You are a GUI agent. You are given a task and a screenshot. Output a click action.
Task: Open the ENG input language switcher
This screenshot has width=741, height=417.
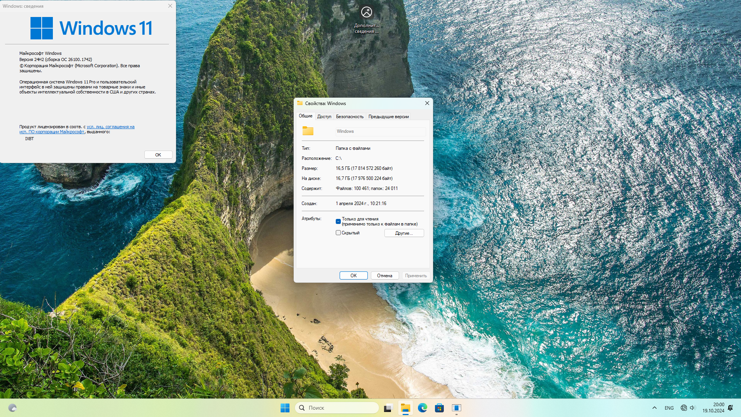tap(669, 408)
